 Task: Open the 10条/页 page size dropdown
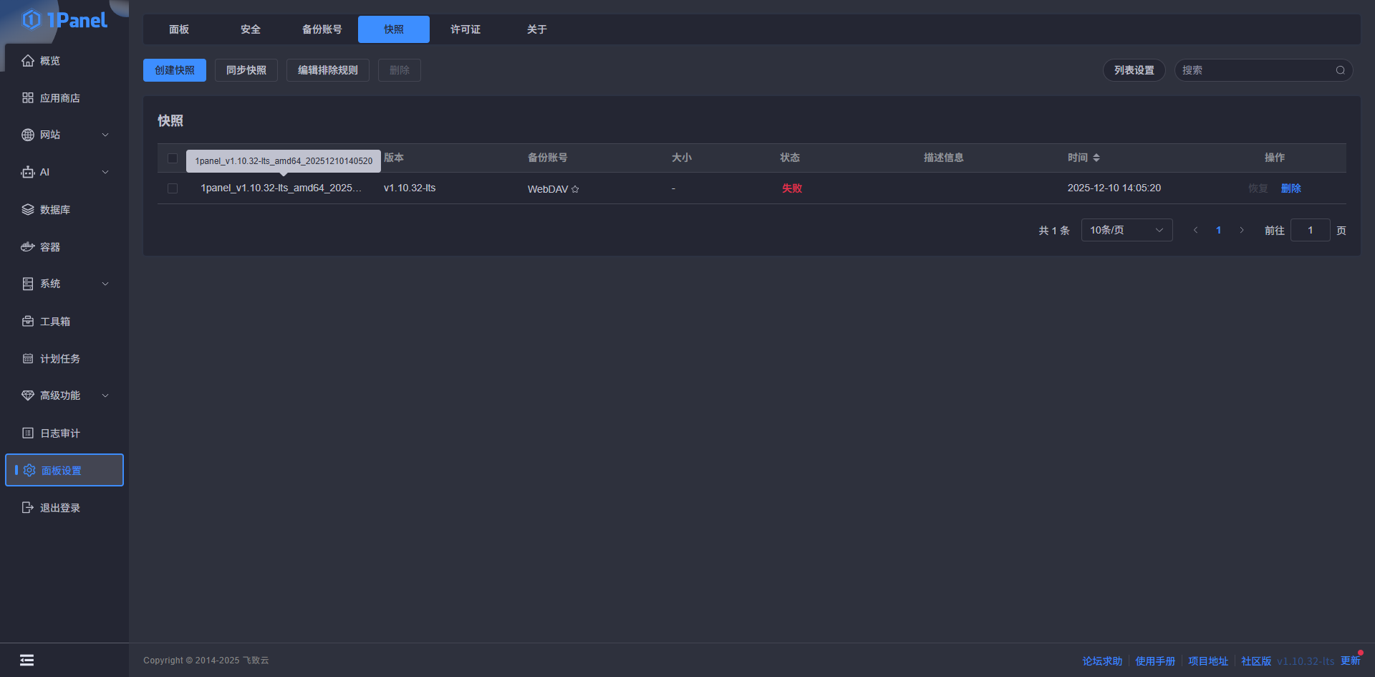coord(1126,230)
